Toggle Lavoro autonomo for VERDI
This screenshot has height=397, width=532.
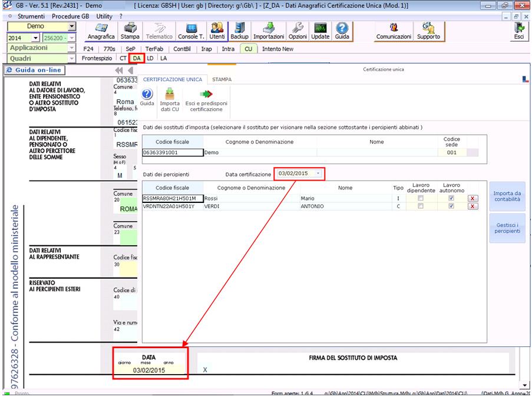click(x=451, y=206)
